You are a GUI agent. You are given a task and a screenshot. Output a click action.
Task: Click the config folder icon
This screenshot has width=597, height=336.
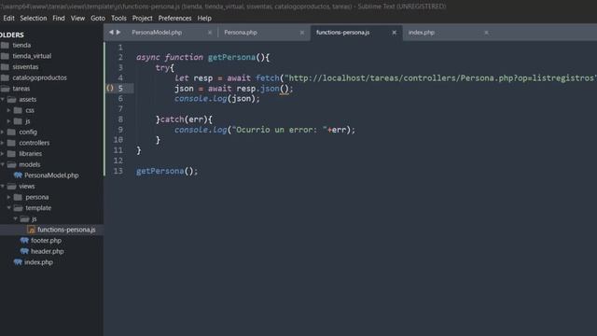click(12, 133)
